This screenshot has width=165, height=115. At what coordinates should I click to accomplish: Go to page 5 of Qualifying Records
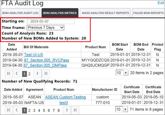coord(44,111)
